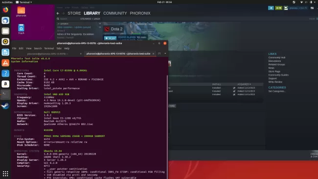This screenshot has width=318, height=179.
Task: Click the Steam icon in dock
Action: (5, 105)
